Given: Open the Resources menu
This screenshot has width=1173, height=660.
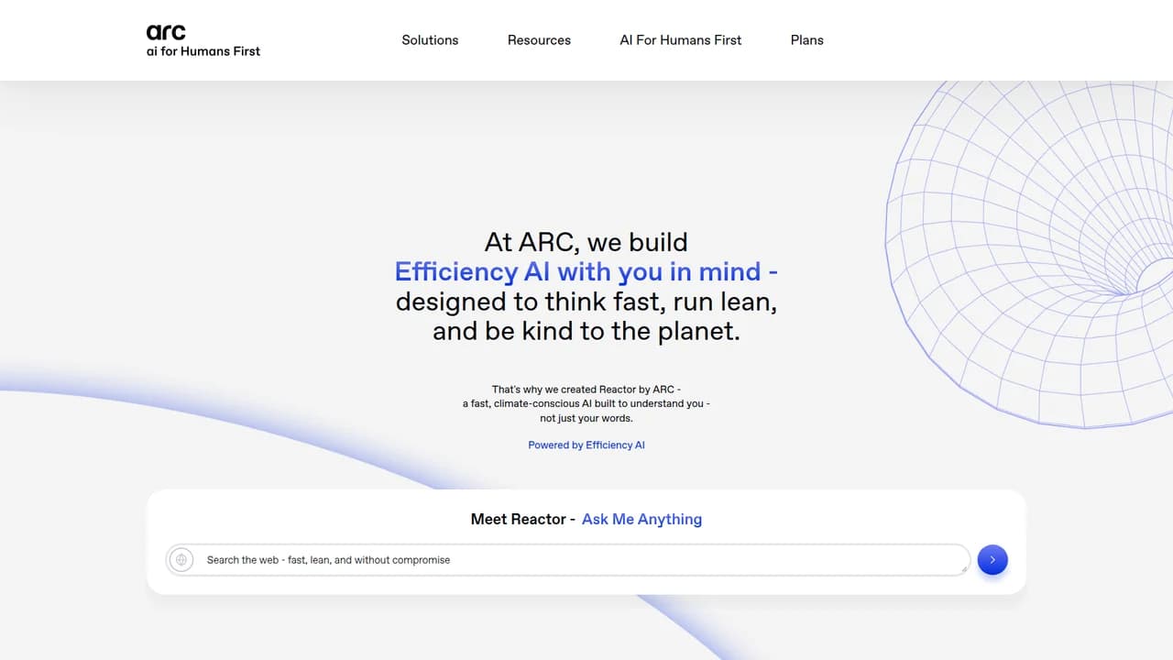Looking at the screenshot, I should (539, 40).
